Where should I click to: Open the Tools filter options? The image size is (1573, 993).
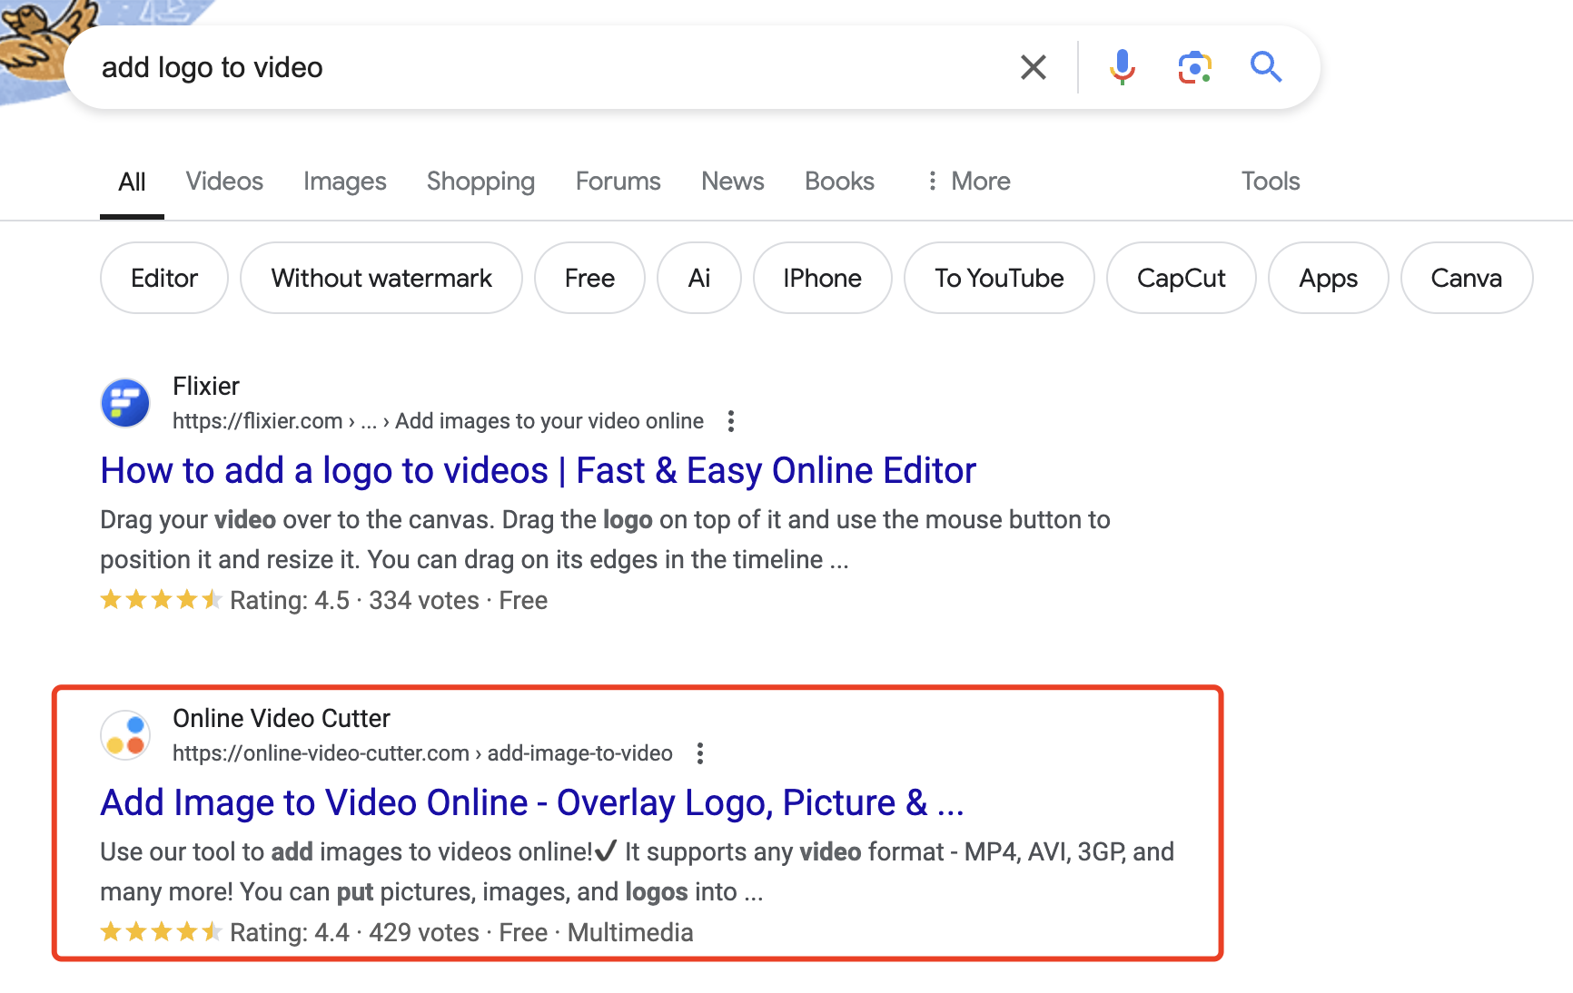click(x=1271, y=182)
